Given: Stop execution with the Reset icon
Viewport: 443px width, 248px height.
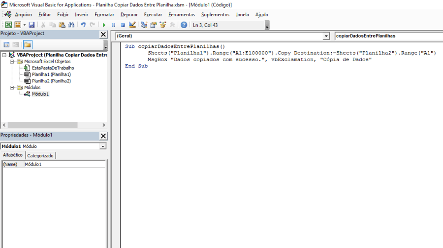Looking at the screenshot, I should tap(123, 25).
